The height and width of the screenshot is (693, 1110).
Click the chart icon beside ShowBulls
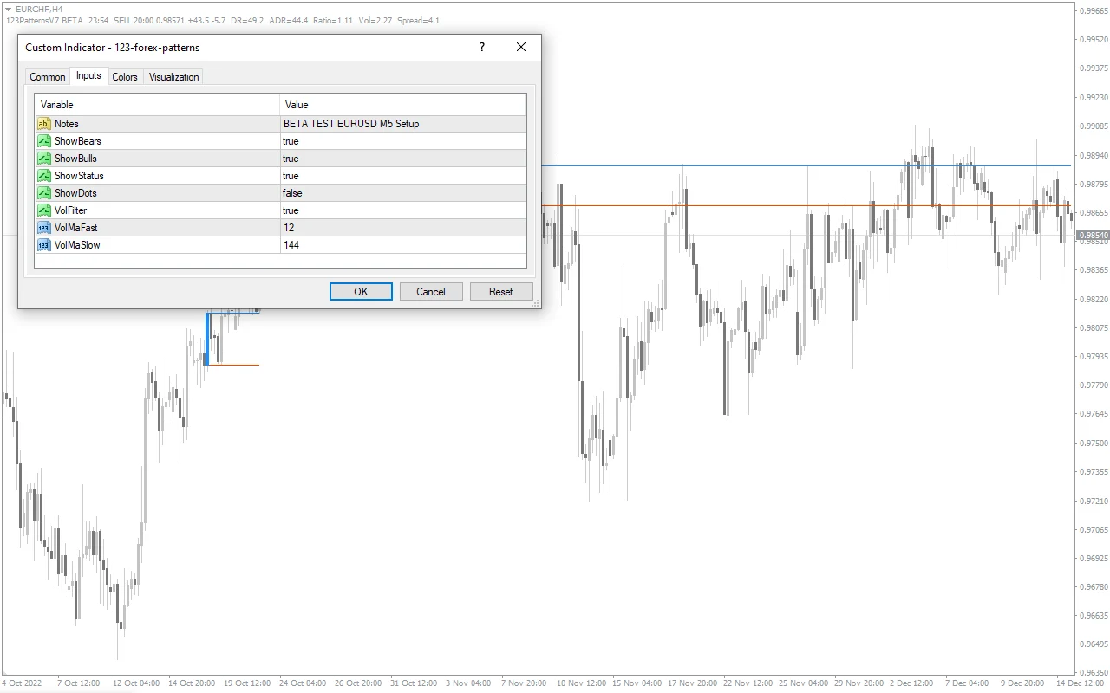(43, 158)
